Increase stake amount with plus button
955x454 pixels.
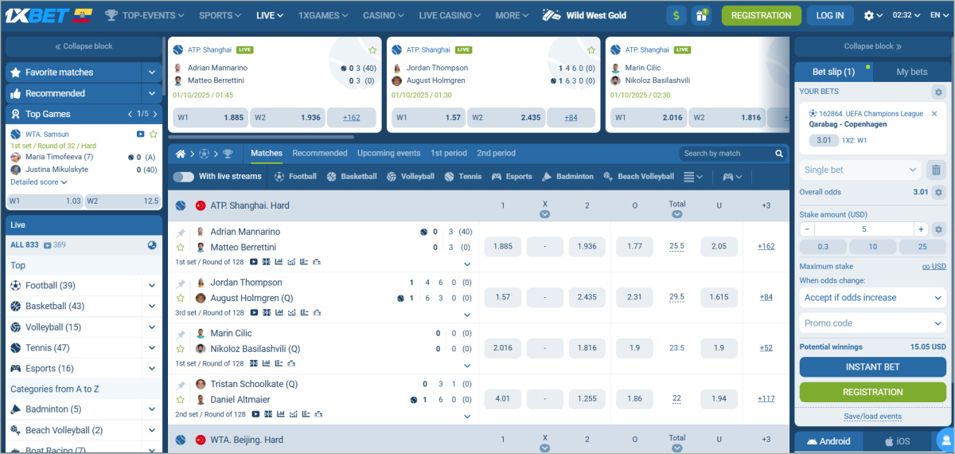click(x=920, y=229)
